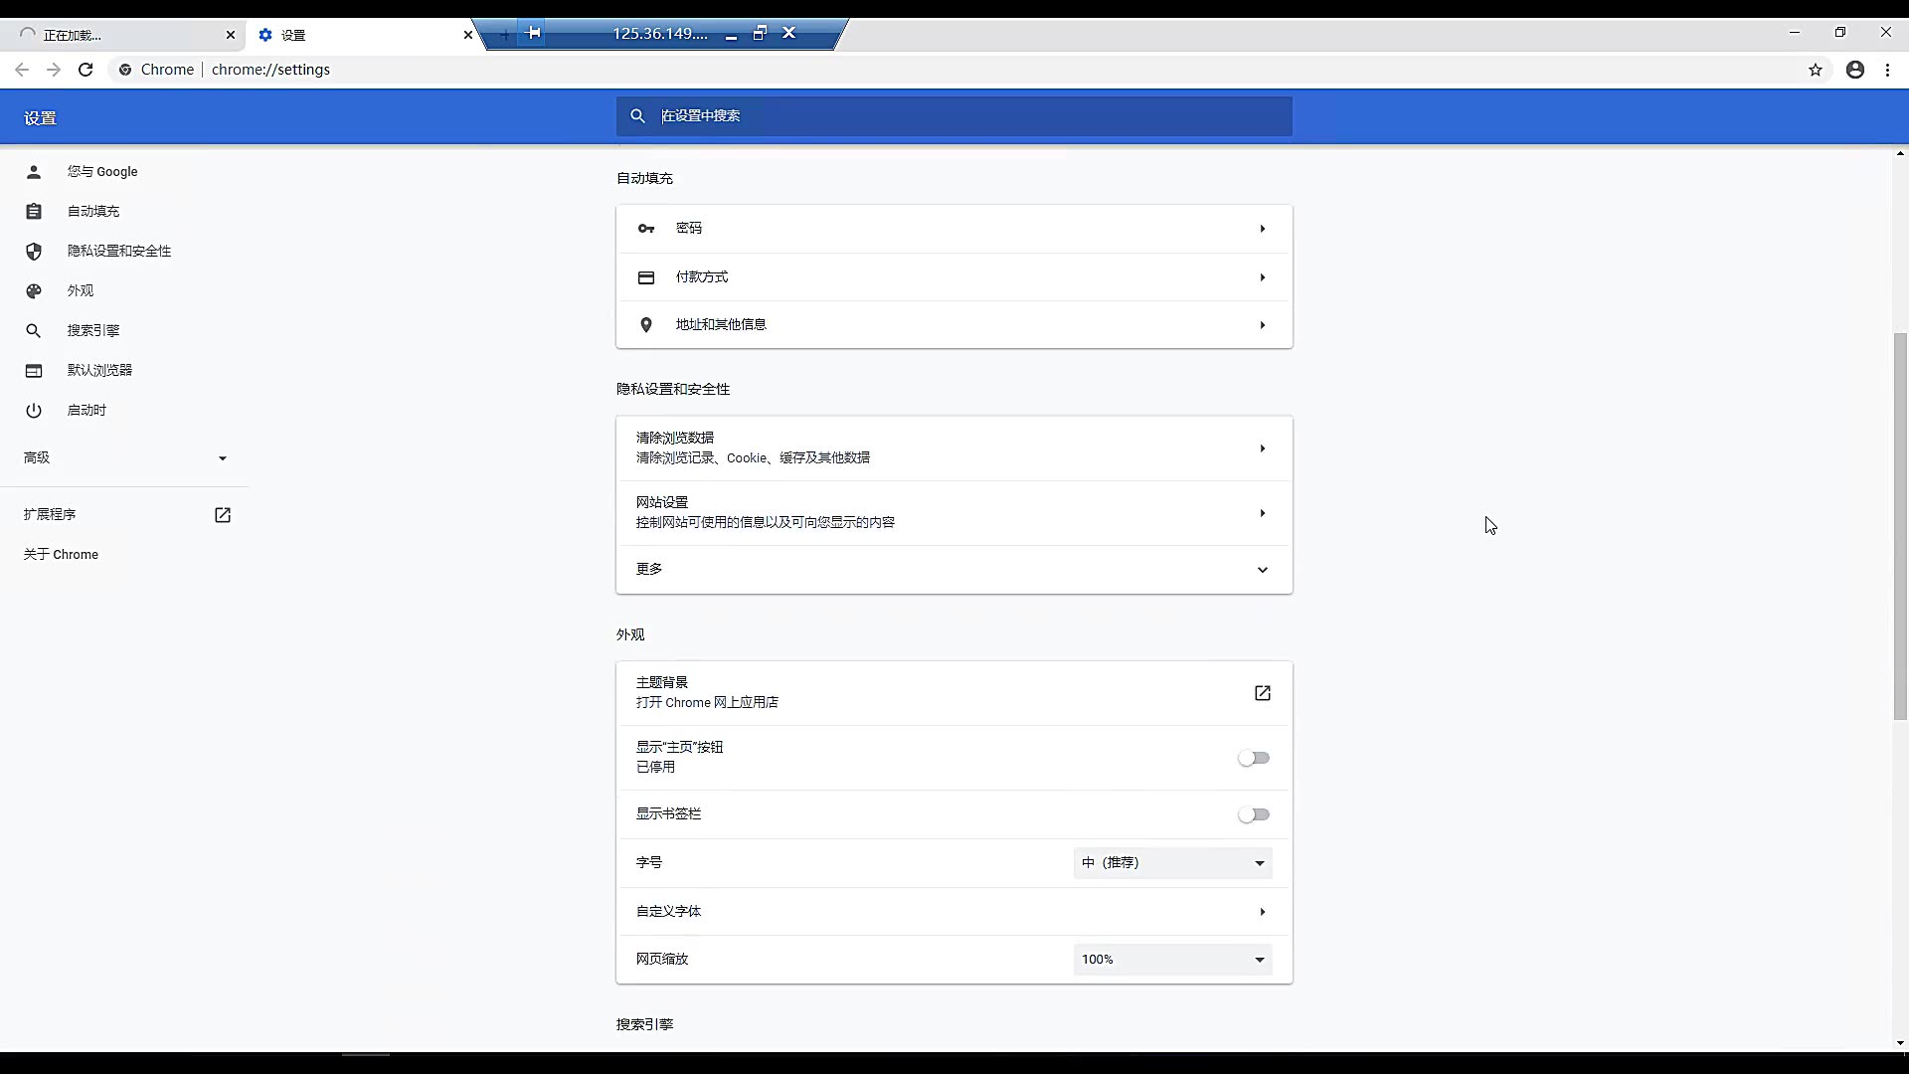Select the 付款方式 payment card icon

(645, 277)
